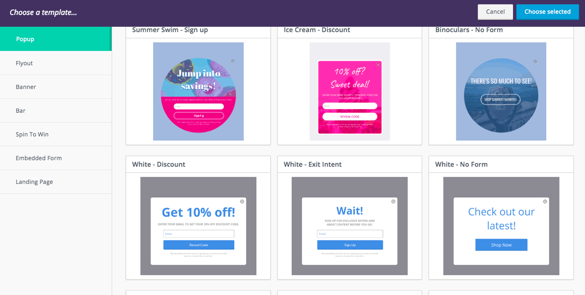This screenshot has width=585, height=295.
Task: Click the close icon on Summer Swim preview
Action: pyautogui.click(x=233, y=61)
